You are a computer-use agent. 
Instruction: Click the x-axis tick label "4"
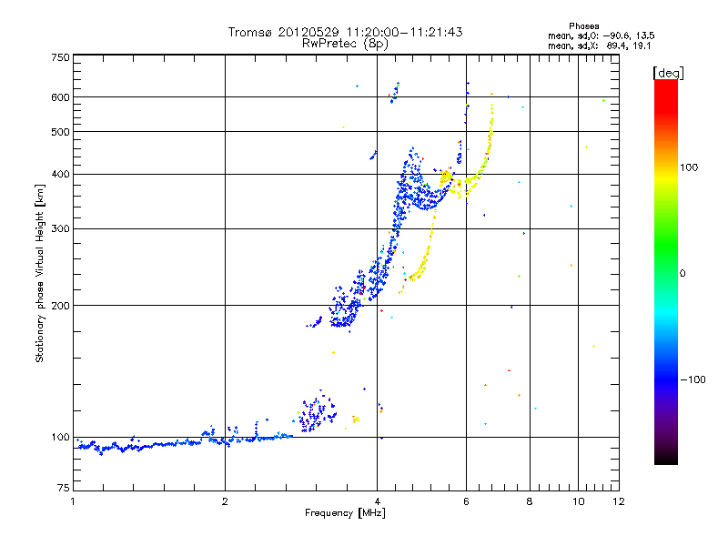click(377, 502)
